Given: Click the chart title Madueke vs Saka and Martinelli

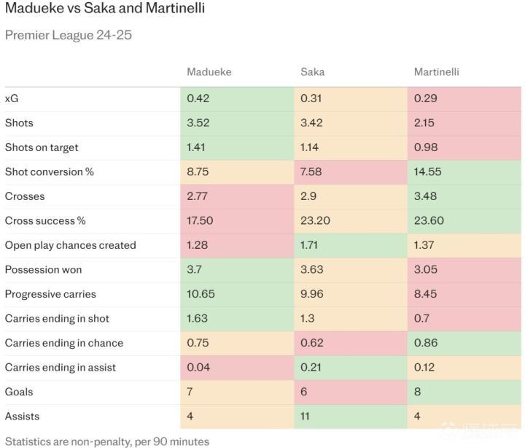Looking at the screenshot, I should [x=104, y=9].
